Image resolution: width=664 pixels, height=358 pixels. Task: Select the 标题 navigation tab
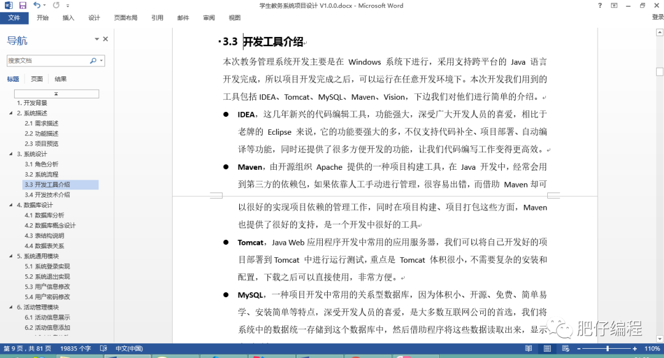[13, 79]
